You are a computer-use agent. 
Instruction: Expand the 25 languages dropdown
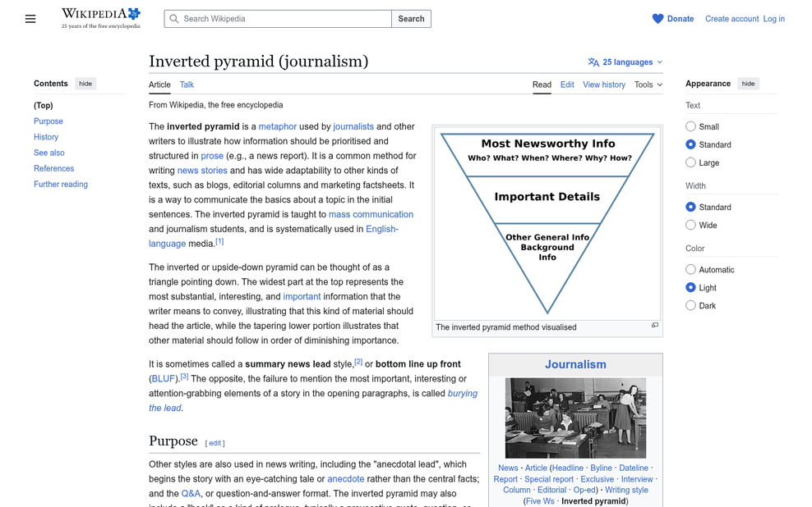[625, 62]
